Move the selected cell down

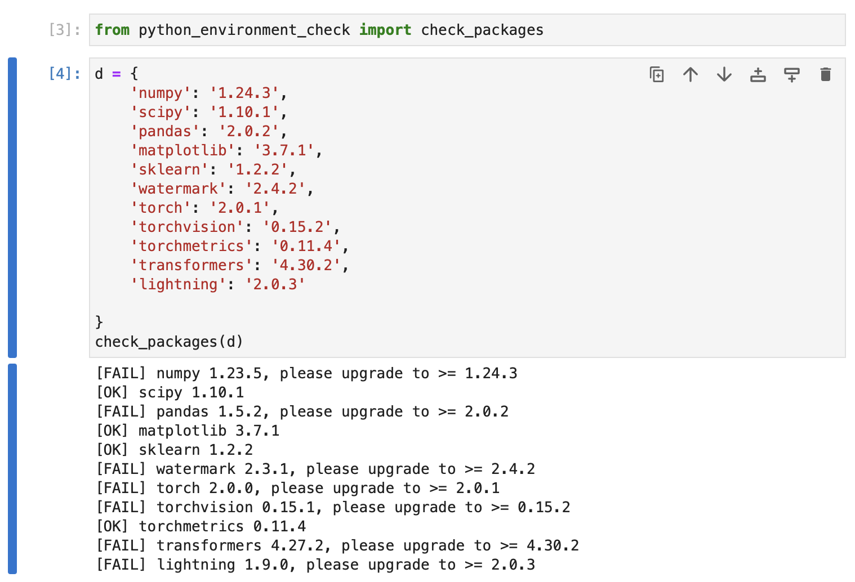point(724,74)
